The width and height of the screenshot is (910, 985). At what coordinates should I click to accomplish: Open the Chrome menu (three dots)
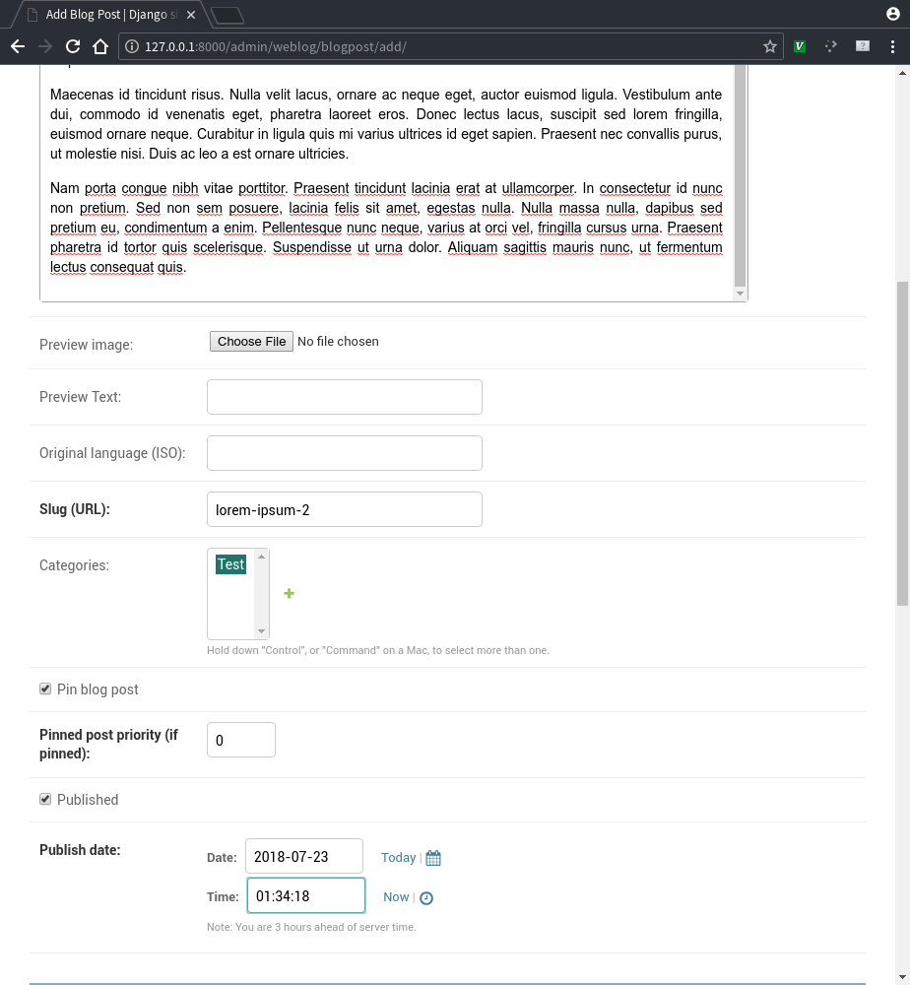pos(894,46)
